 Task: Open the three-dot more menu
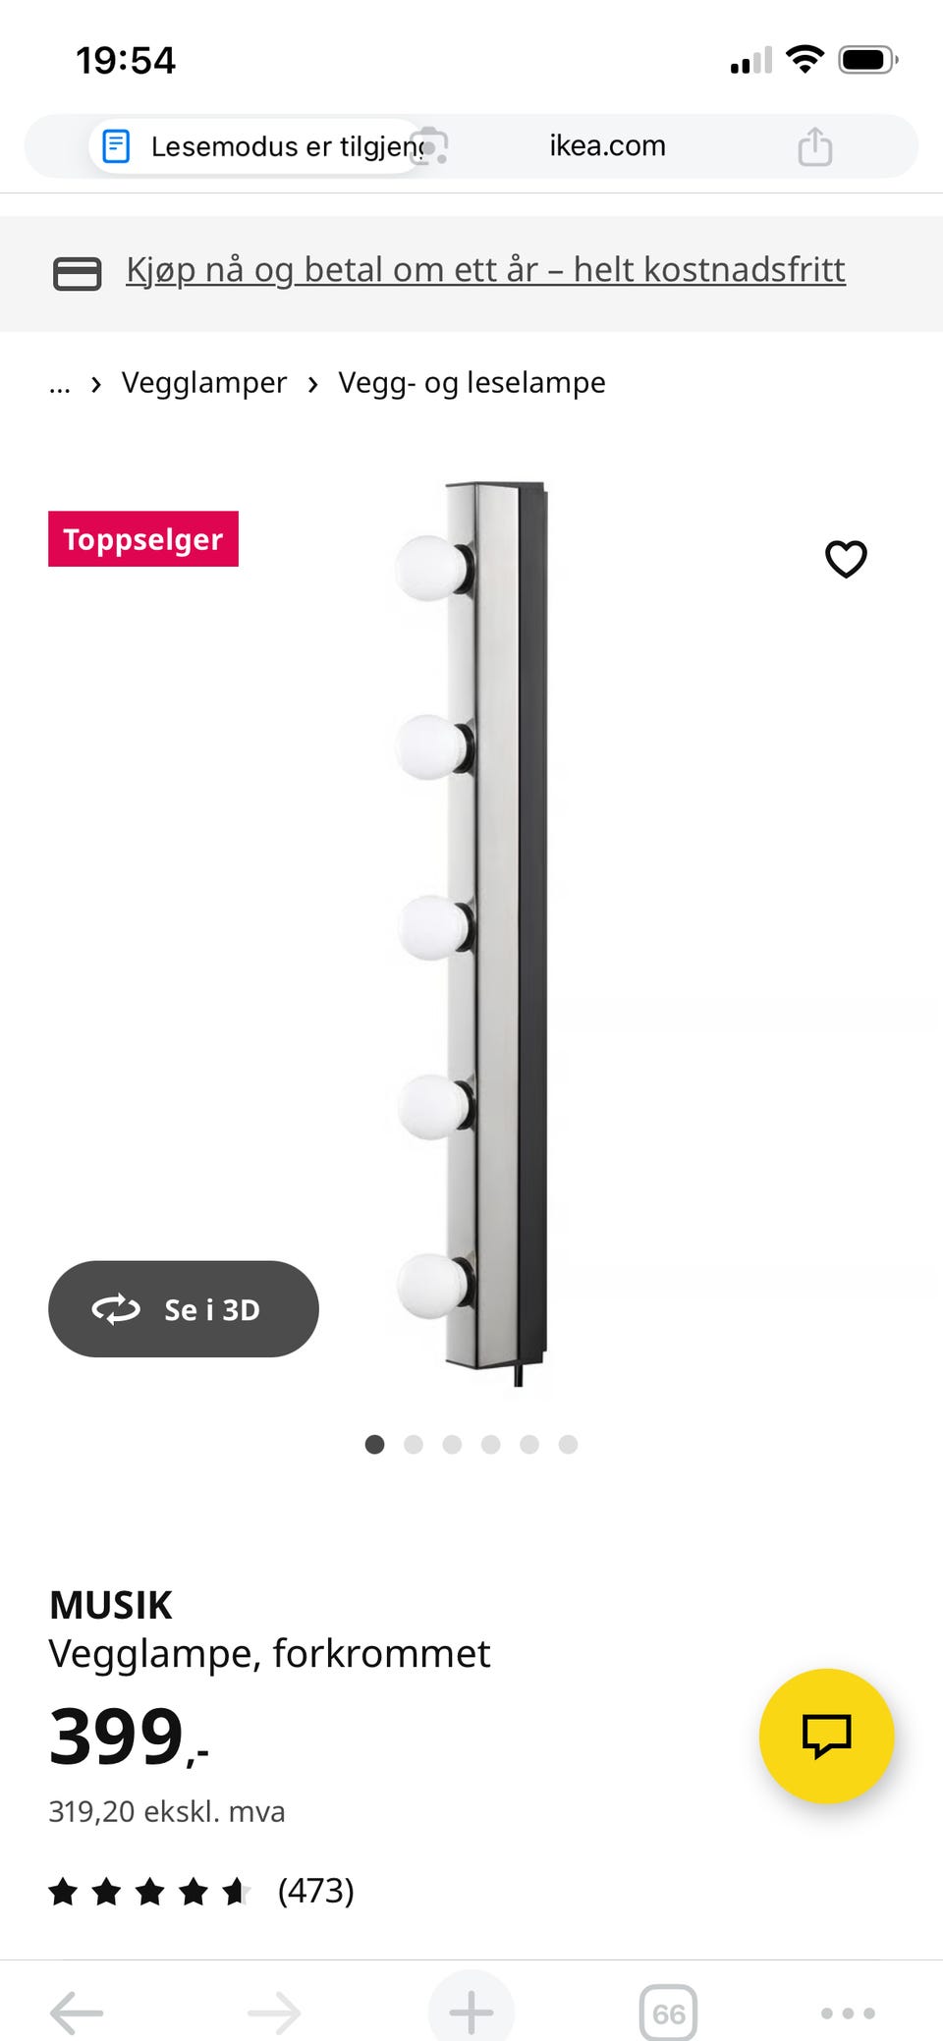click(848, 2013)
